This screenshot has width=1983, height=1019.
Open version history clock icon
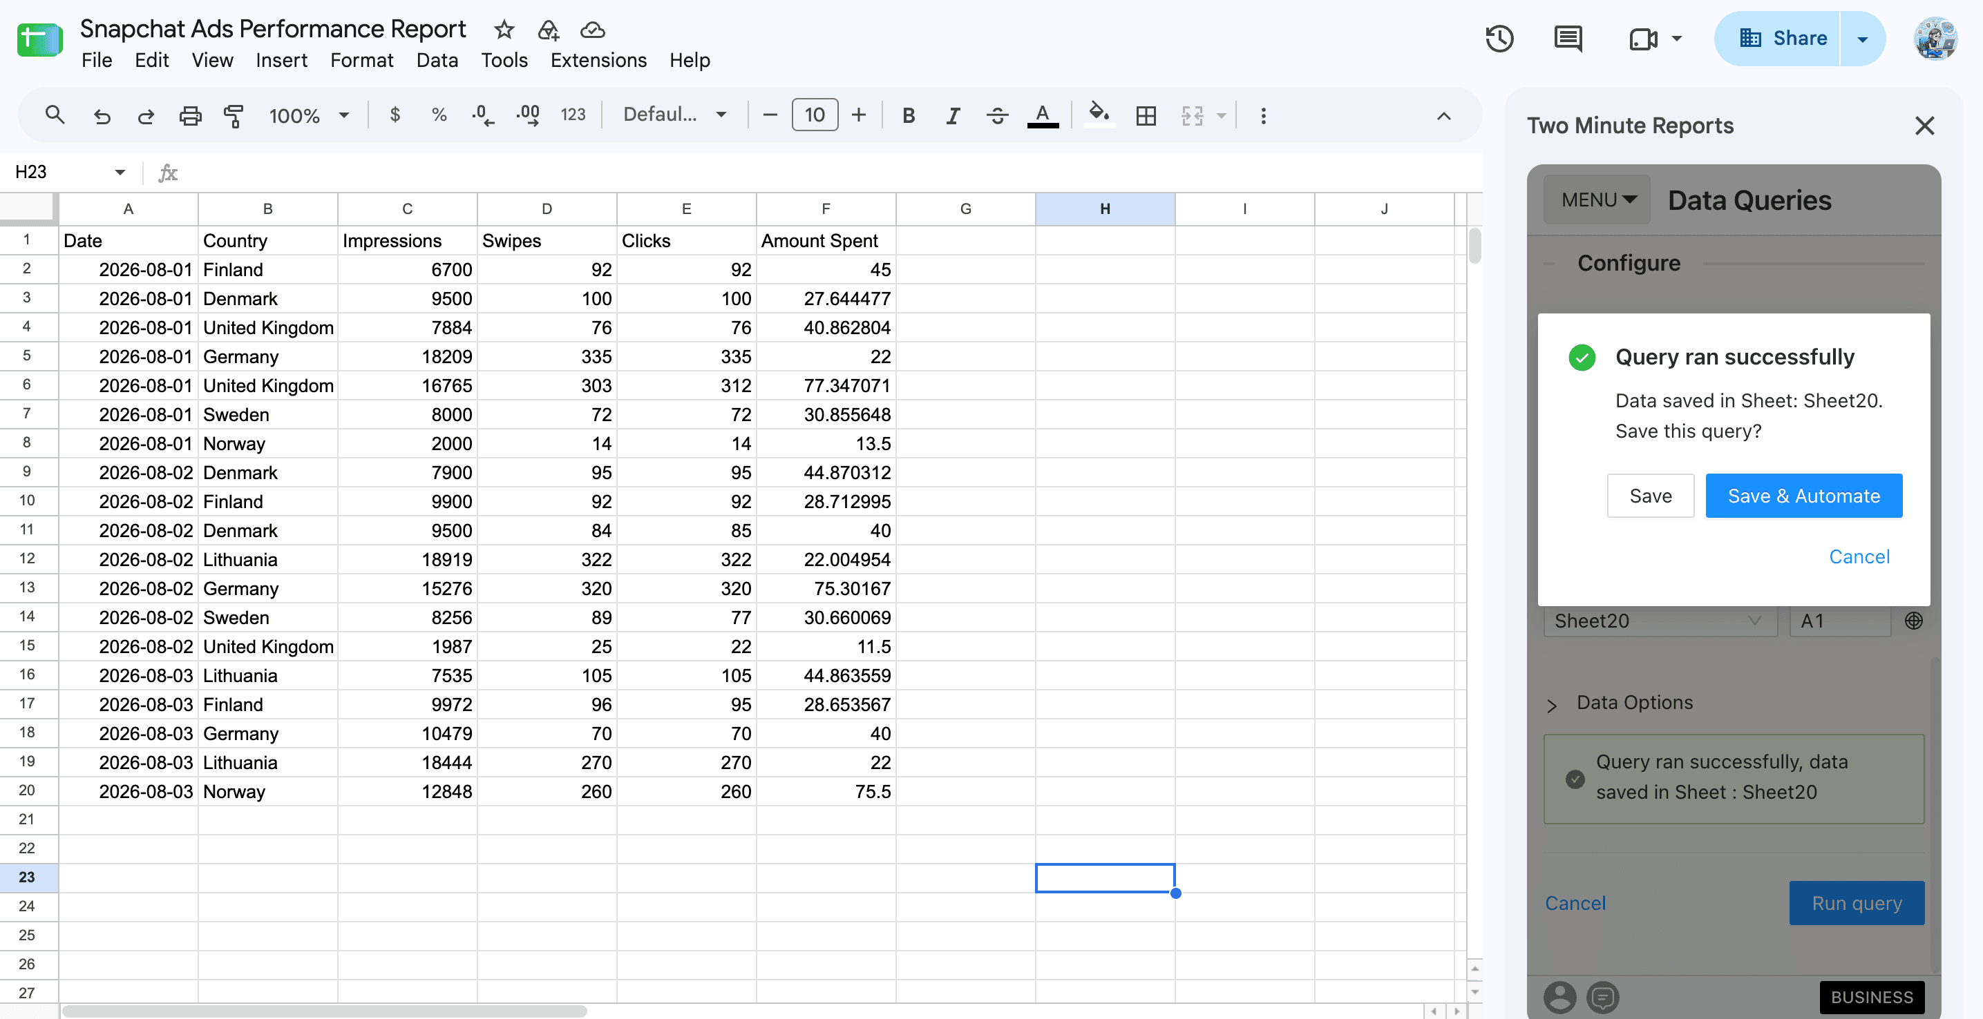tap(1499, 39)
